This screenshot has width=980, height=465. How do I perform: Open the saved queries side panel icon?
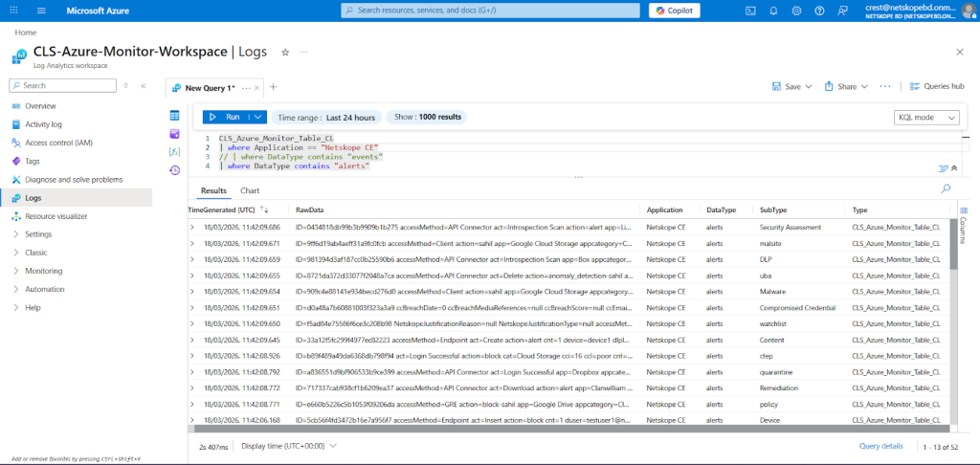[x=175, y=134]
